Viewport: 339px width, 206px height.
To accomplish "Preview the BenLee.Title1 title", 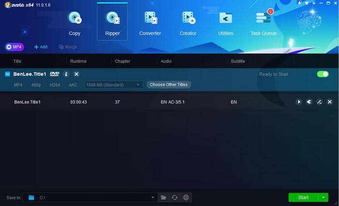I will (299, 102).
